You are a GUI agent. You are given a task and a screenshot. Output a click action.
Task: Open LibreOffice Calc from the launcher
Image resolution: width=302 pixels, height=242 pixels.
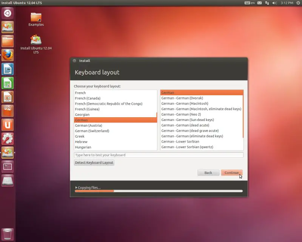(8, 83)
